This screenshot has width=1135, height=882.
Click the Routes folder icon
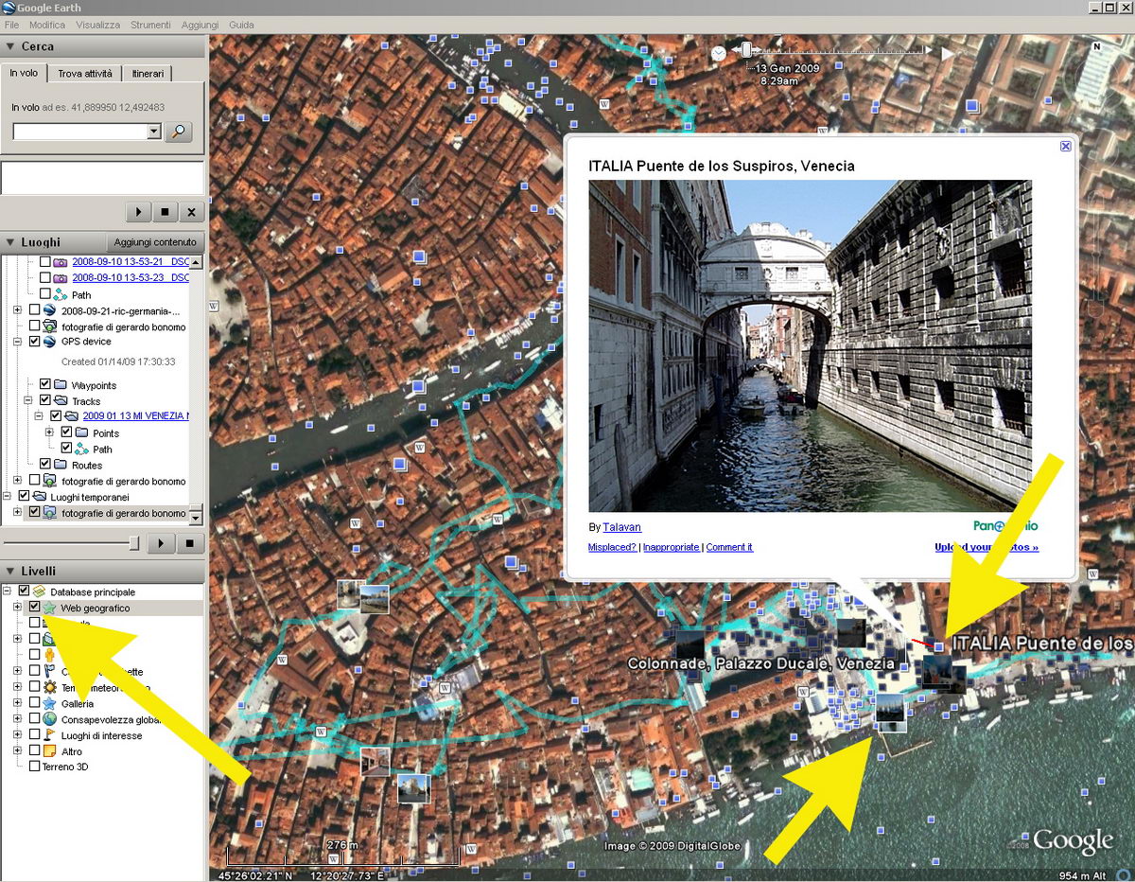pos(61,465)
